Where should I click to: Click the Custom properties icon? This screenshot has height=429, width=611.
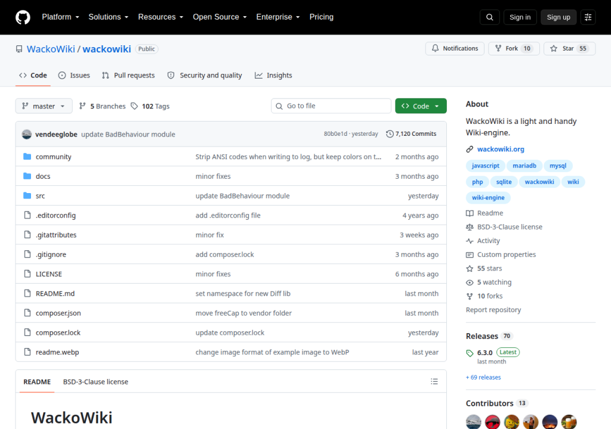(470, 254)
